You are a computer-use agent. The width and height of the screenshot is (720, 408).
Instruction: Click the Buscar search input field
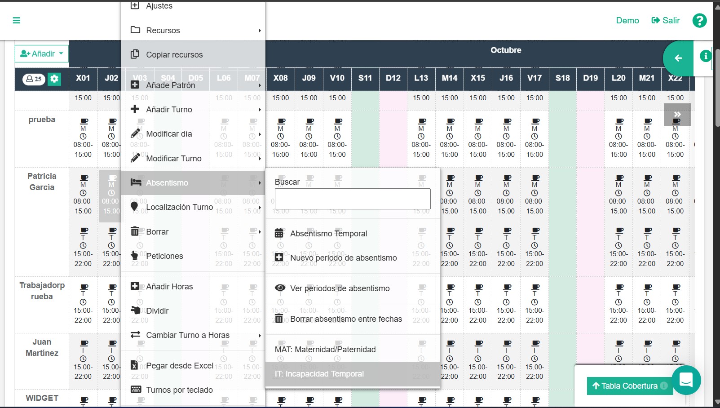pos(353,199)
